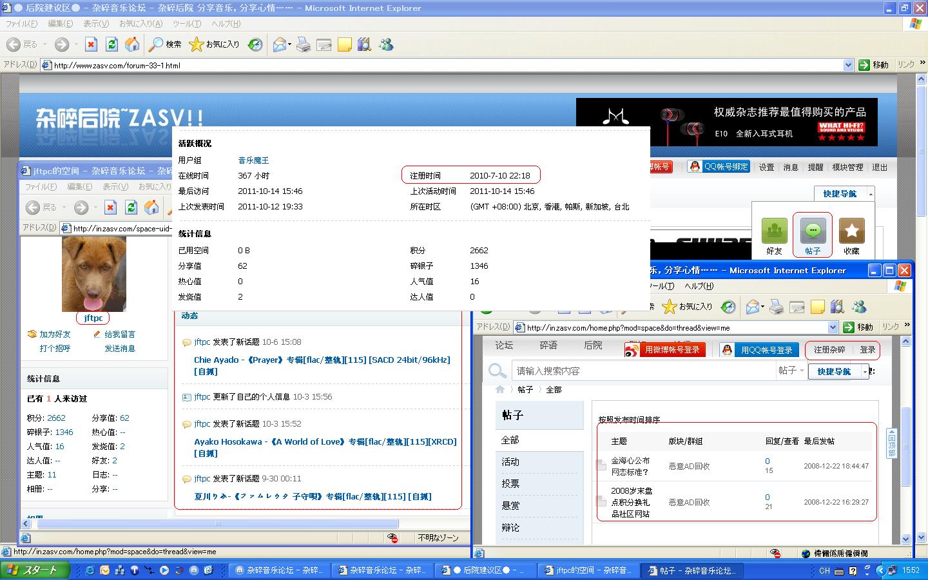
Task: Click the 加为好友 link under the avatar
Action: pyautogui.click(x=55, y=334)
